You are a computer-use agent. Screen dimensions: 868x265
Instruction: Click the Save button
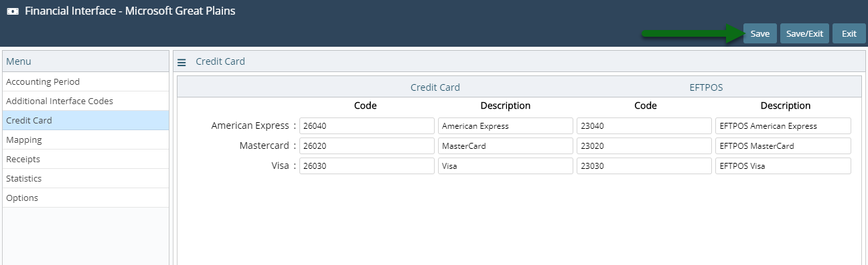click(x=760, y=33)
